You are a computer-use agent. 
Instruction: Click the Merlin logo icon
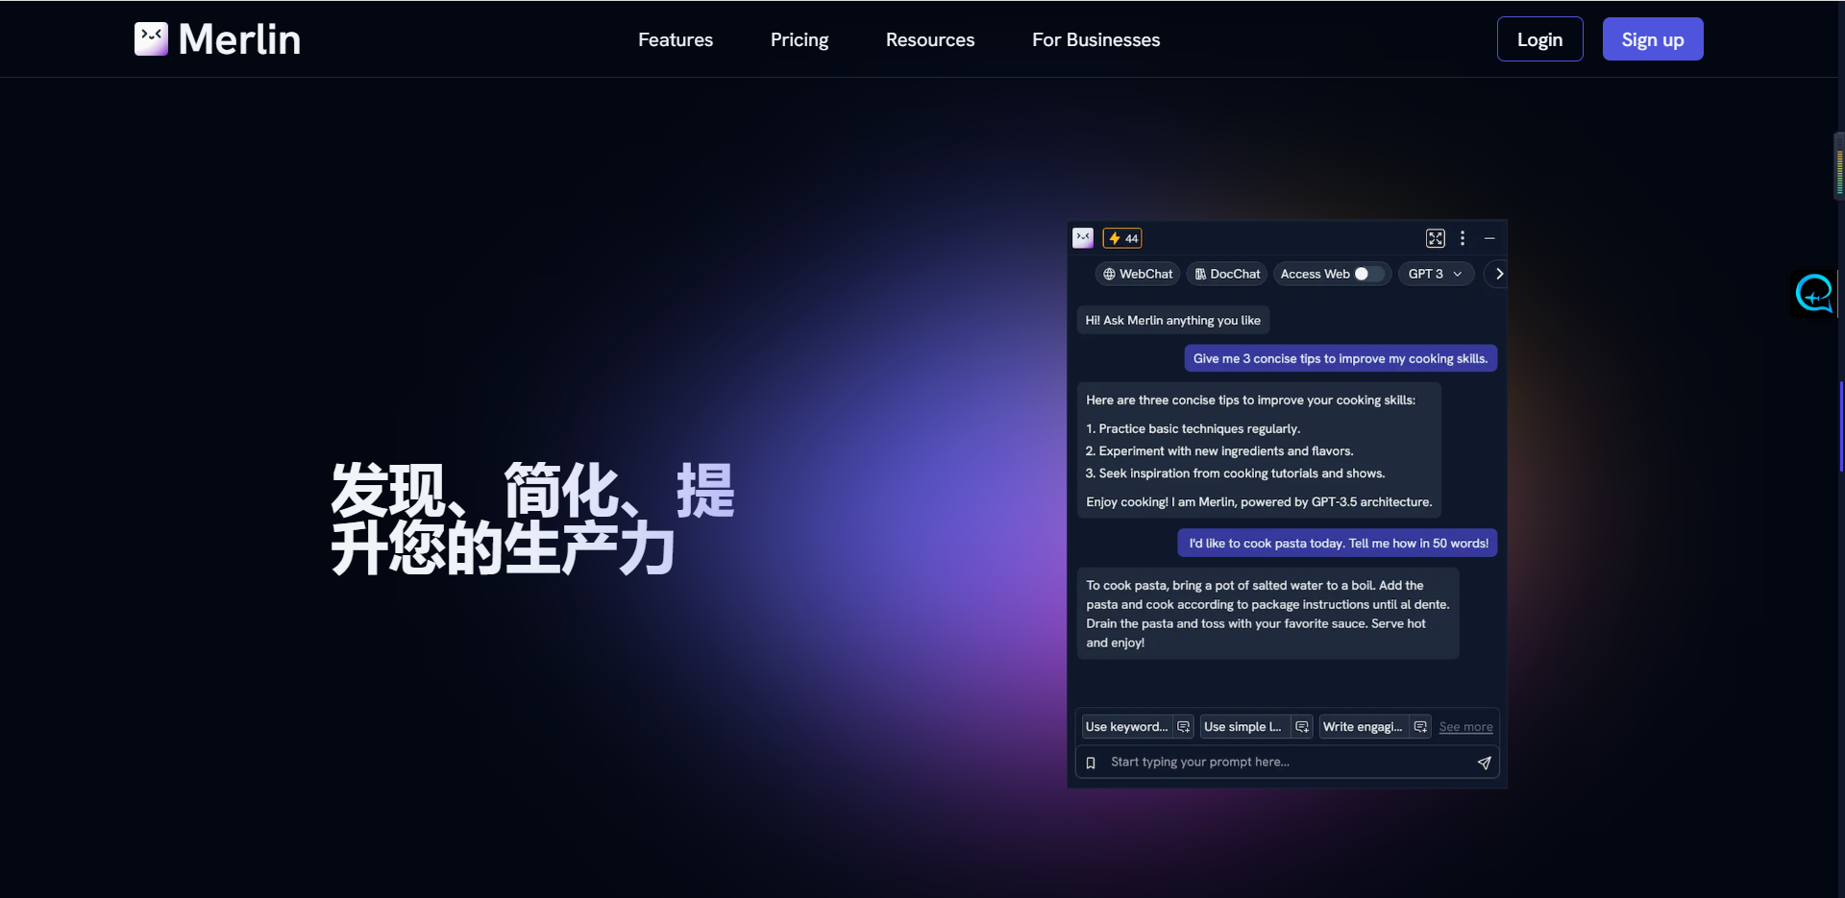coord(151,38)
